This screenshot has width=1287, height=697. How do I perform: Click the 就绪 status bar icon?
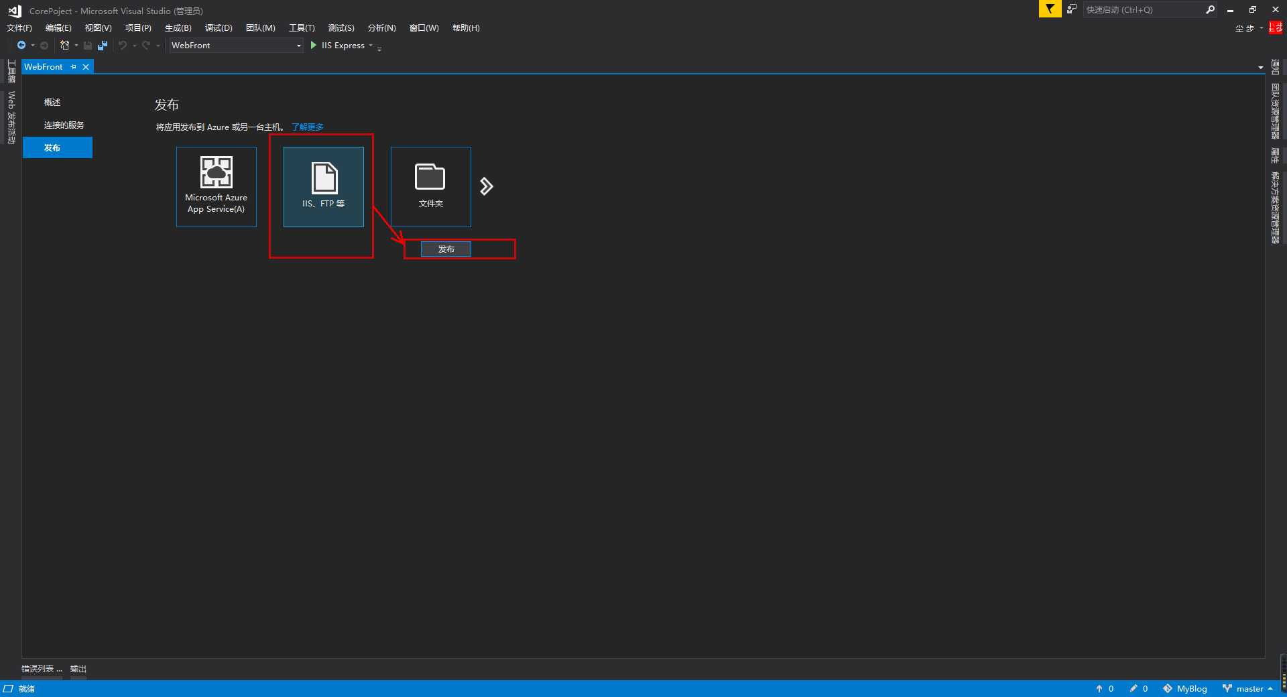tap(8, 689)
